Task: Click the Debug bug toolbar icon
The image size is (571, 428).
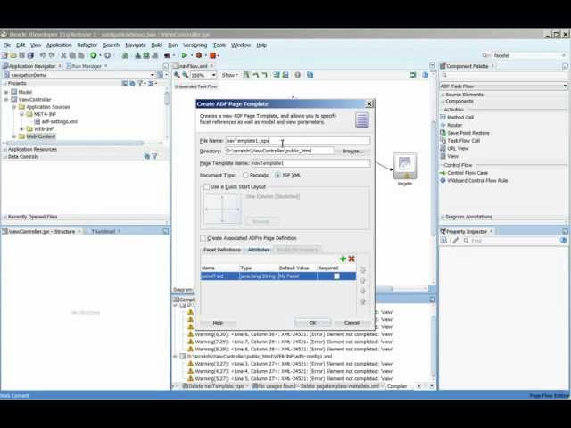Action: [199, 55]
